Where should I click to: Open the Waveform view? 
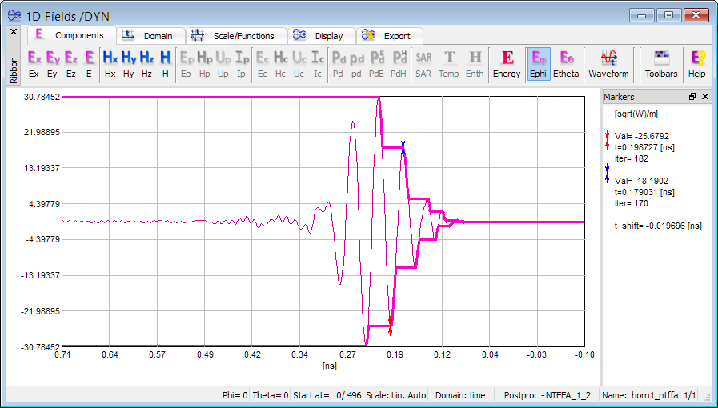coord(608,63)
